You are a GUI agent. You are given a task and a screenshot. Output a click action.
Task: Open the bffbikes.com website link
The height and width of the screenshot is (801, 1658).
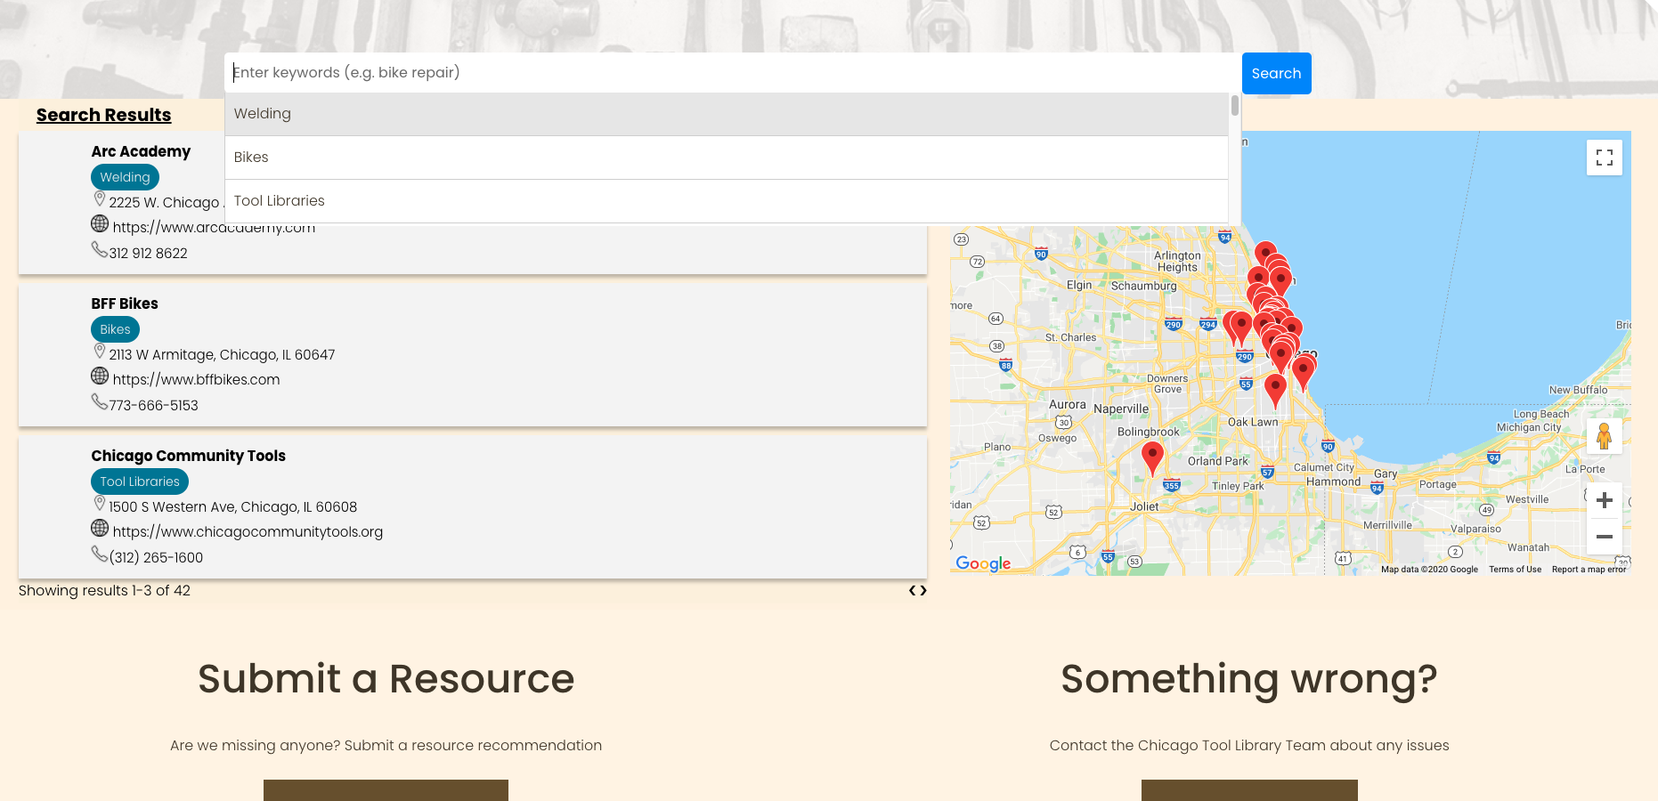(x=196, y=379)
